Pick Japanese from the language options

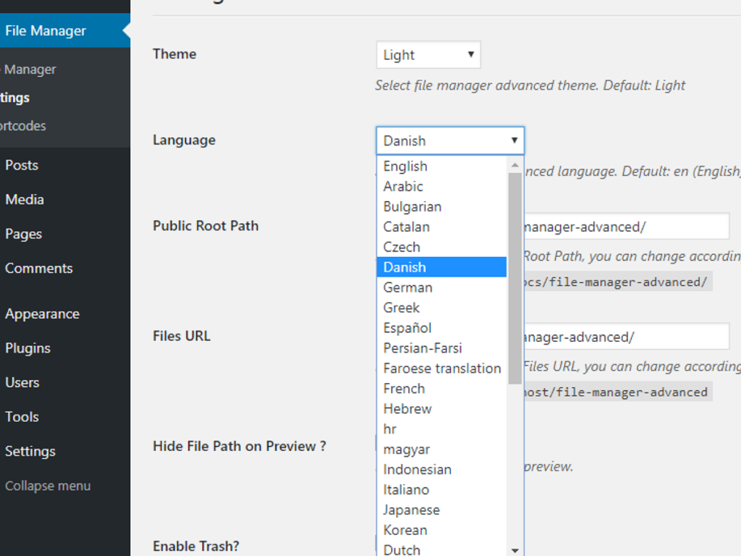(411, 510)
